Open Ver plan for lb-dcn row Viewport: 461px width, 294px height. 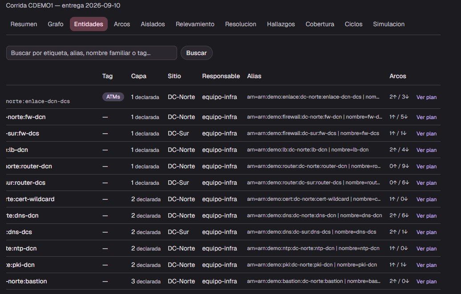pyautogui.click(x=426, y=150)
